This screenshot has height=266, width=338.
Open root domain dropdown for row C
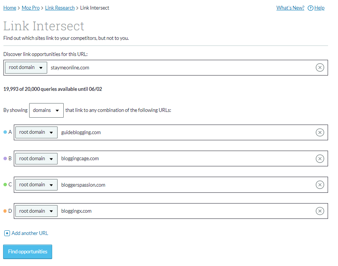(36, 185)
